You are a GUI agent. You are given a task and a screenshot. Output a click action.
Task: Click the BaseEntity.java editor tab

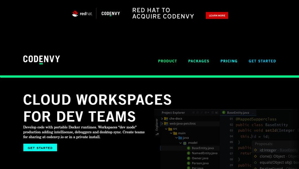(x=238, y=113)
